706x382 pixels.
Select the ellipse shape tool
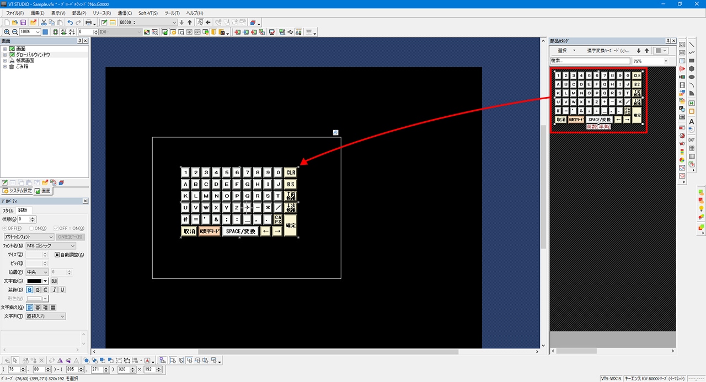coord(692,77)
